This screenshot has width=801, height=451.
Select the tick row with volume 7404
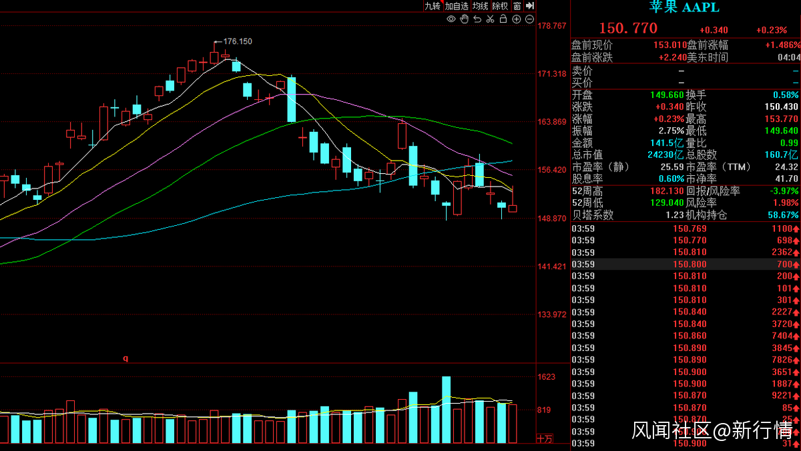[x=686, y=336]
